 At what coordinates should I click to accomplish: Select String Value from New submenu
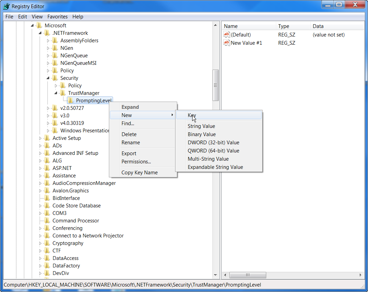pyautogui.click(x=201, y=126)
